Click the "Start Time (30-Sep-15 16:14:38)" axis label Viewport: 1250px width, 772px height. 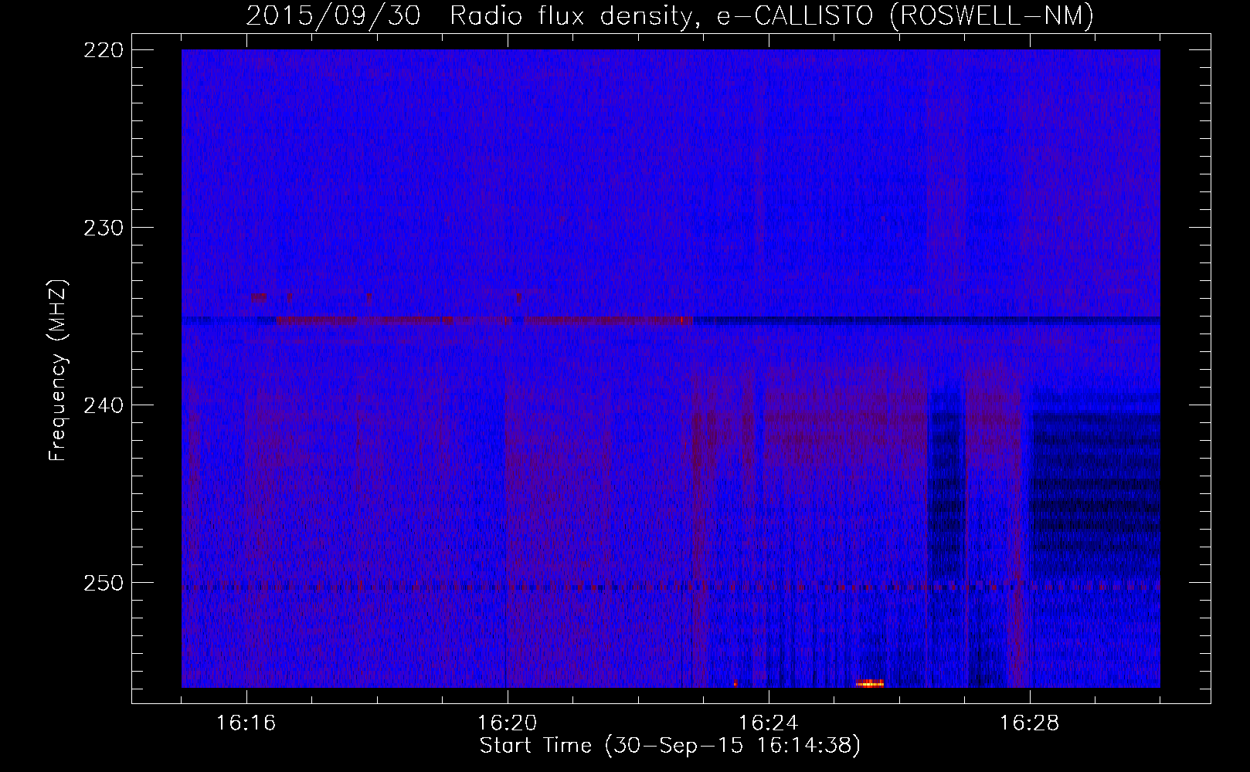coord(670,746)
